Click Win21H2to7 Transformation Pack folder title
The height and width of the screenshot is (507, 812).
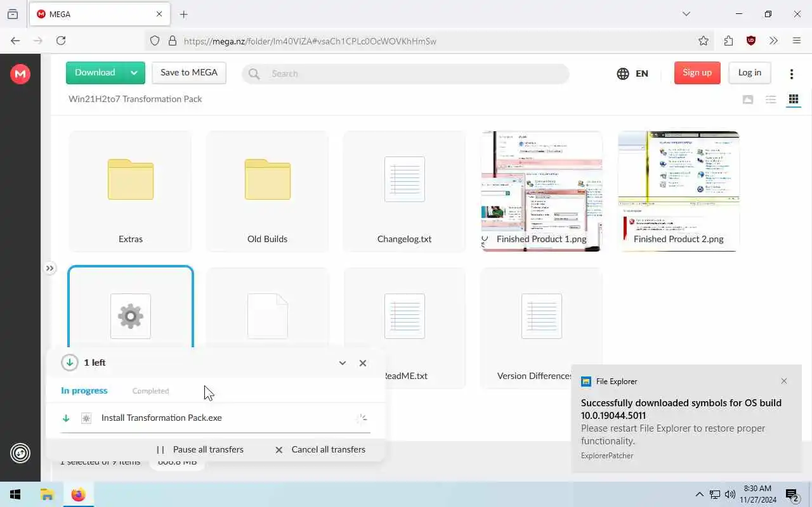pos(135,99)
